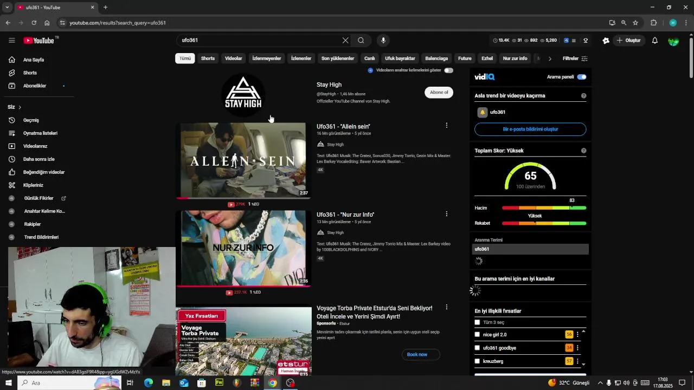
Task: Open File Explorer from the taskbar
Action: pos(166,383)
